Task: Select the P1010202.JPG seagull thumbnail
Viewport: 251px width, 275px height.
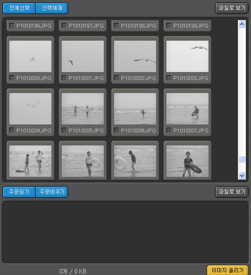Action: pos(135,56)
